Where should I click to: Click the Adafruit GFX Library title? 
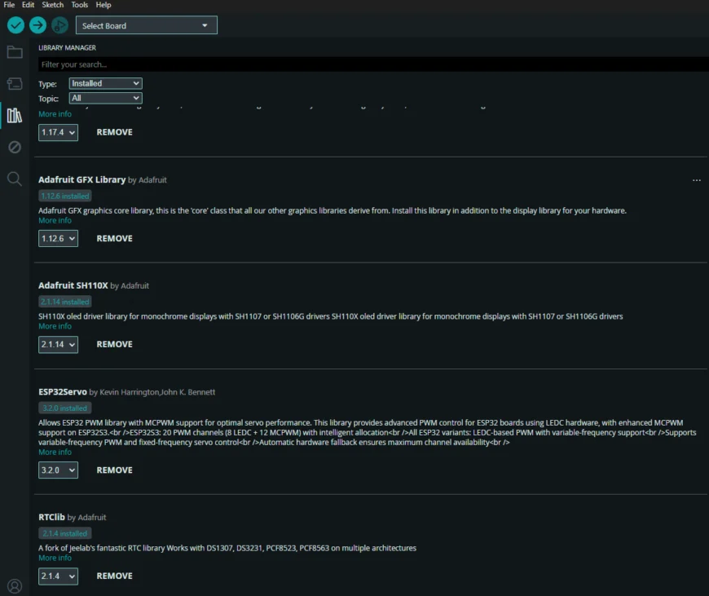[x=81, y=179]
